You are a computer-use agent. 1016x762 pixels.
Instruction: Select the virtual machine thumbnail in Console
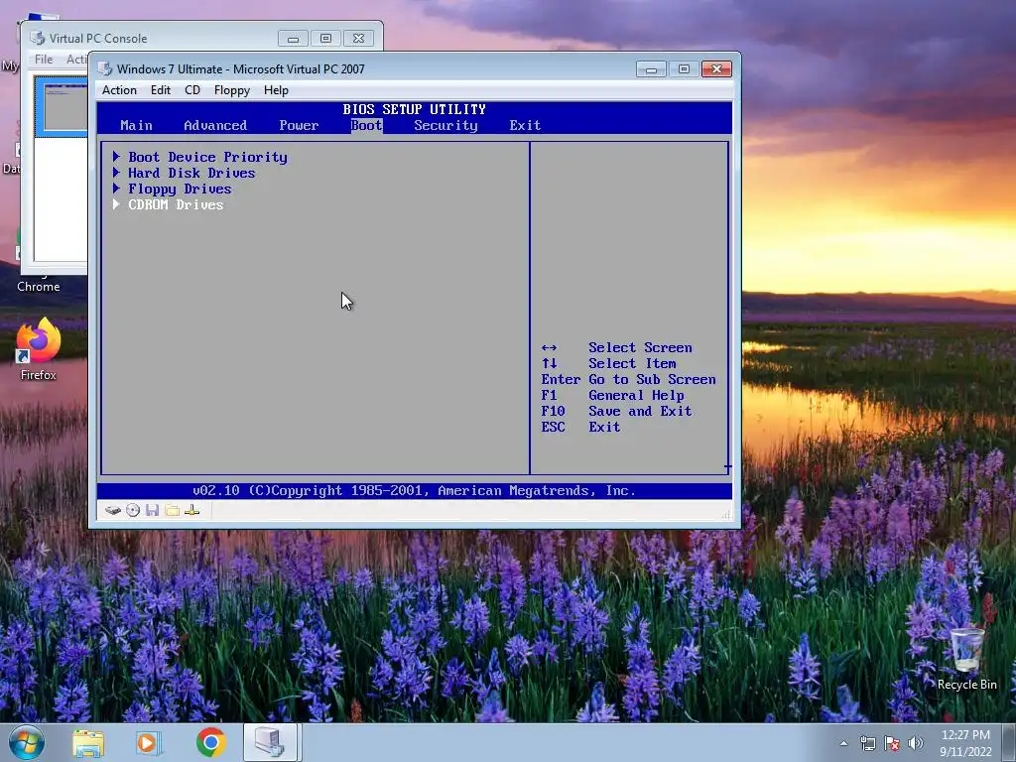point(61,105)
